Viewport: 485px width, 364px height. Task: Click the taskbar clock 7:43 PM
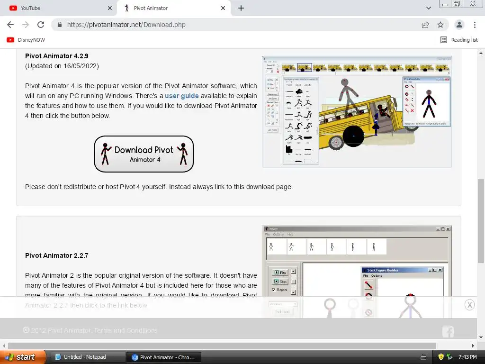point(467,357)
